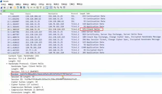162x94 pixels.
Task: Select packet 32 Certificate, Server Key Exchange row
Action: point(81,35)
